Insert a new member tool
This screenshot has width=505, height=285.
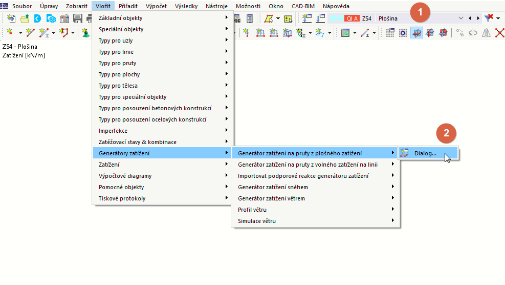pyautogui.click(x=43, y=33)
